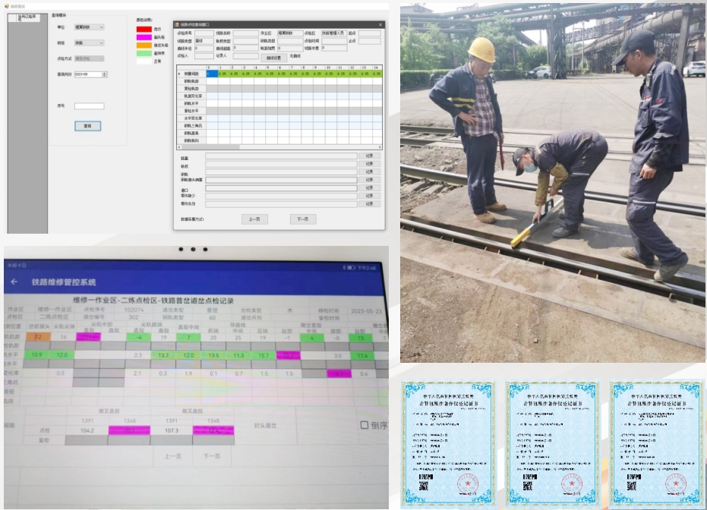Screen dimensions: 707x510
Task: Tap the back arrow in the tablet app header
Action: [14, 282]
